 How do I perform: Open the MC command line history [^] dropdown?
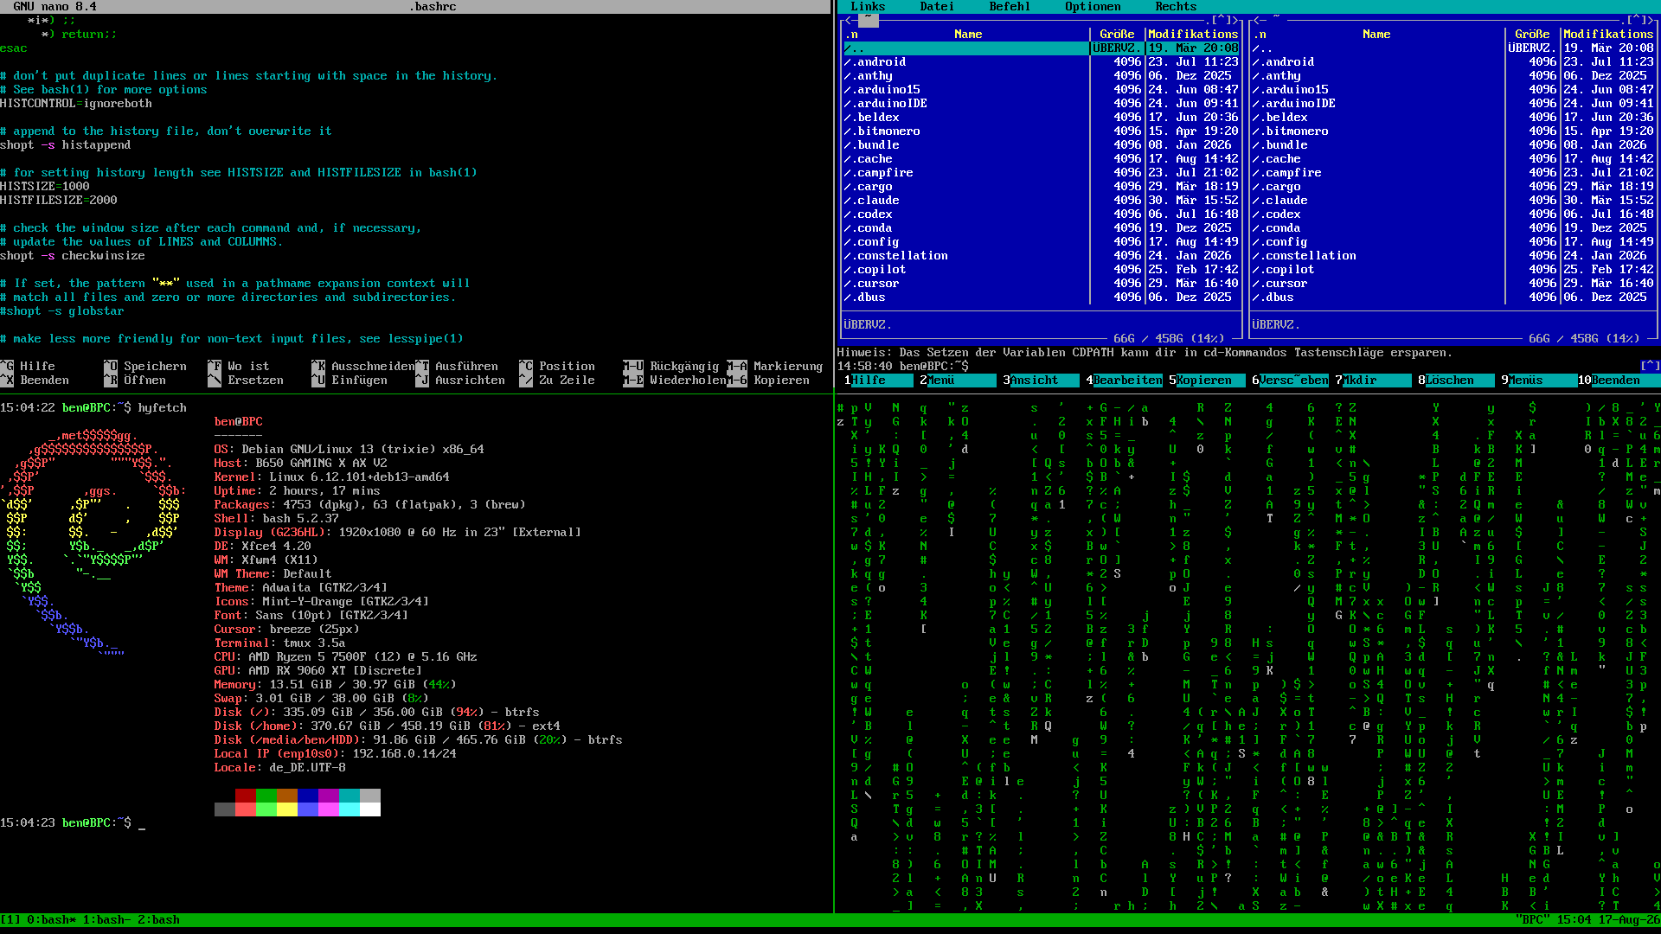[x=1650, y=367]
